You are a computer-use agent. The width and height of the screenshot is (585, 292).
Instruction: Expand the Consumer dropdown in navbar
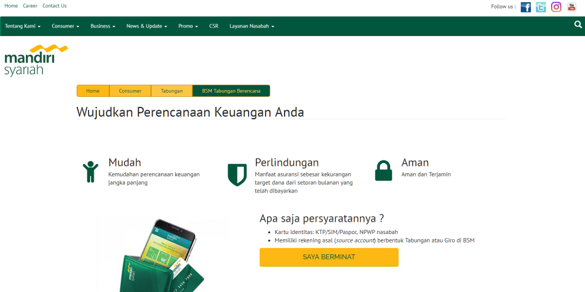coord(66,26)
